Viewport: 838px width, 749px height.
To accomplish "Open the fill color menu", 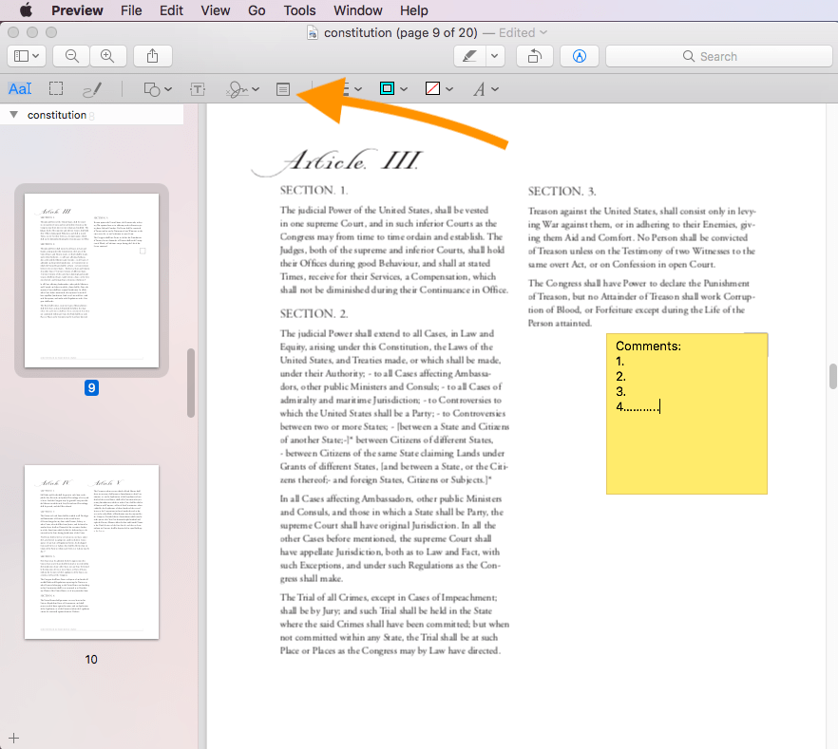I will click(x=438, y=89).
